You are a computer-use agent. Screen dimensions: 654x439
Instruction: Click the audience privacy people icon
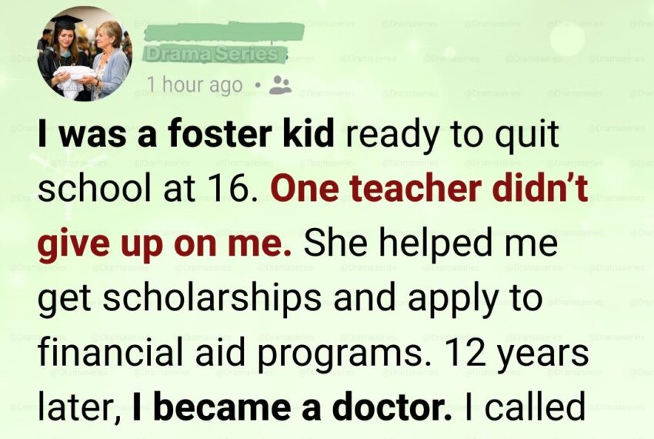tap(281, 85)
